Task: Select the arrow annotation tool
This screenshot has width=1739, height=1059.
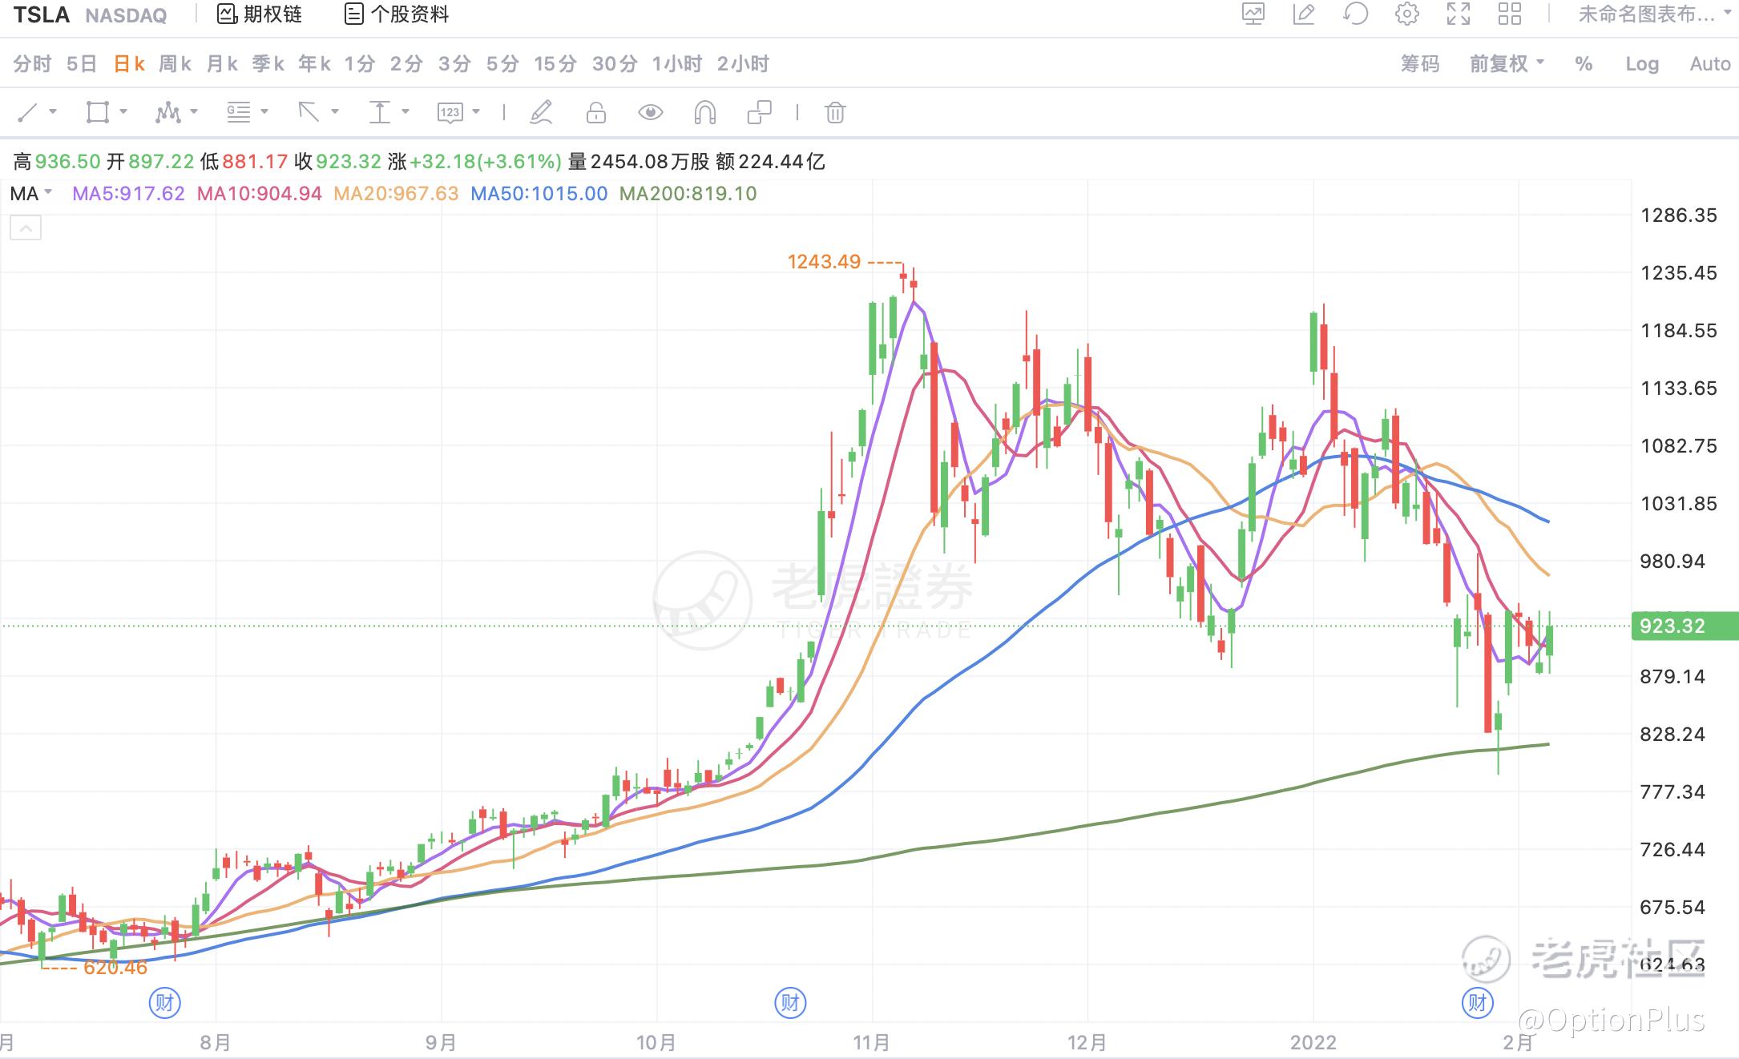Action: 309,112
